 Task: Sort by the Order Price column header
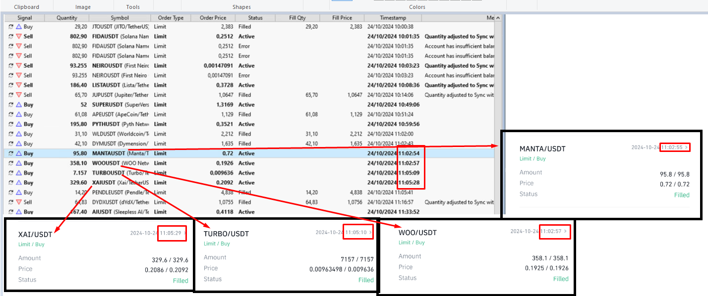coord(213,18)
